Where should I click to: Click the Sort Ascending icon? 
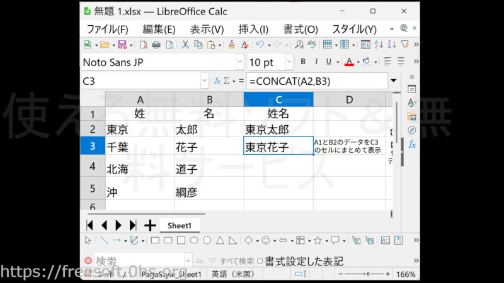[379, 45]
